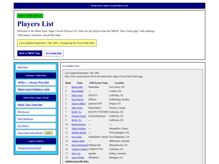This screenshot has height=164, width=219.
Task: Click the Players List page heading
Action: point(35,24)
